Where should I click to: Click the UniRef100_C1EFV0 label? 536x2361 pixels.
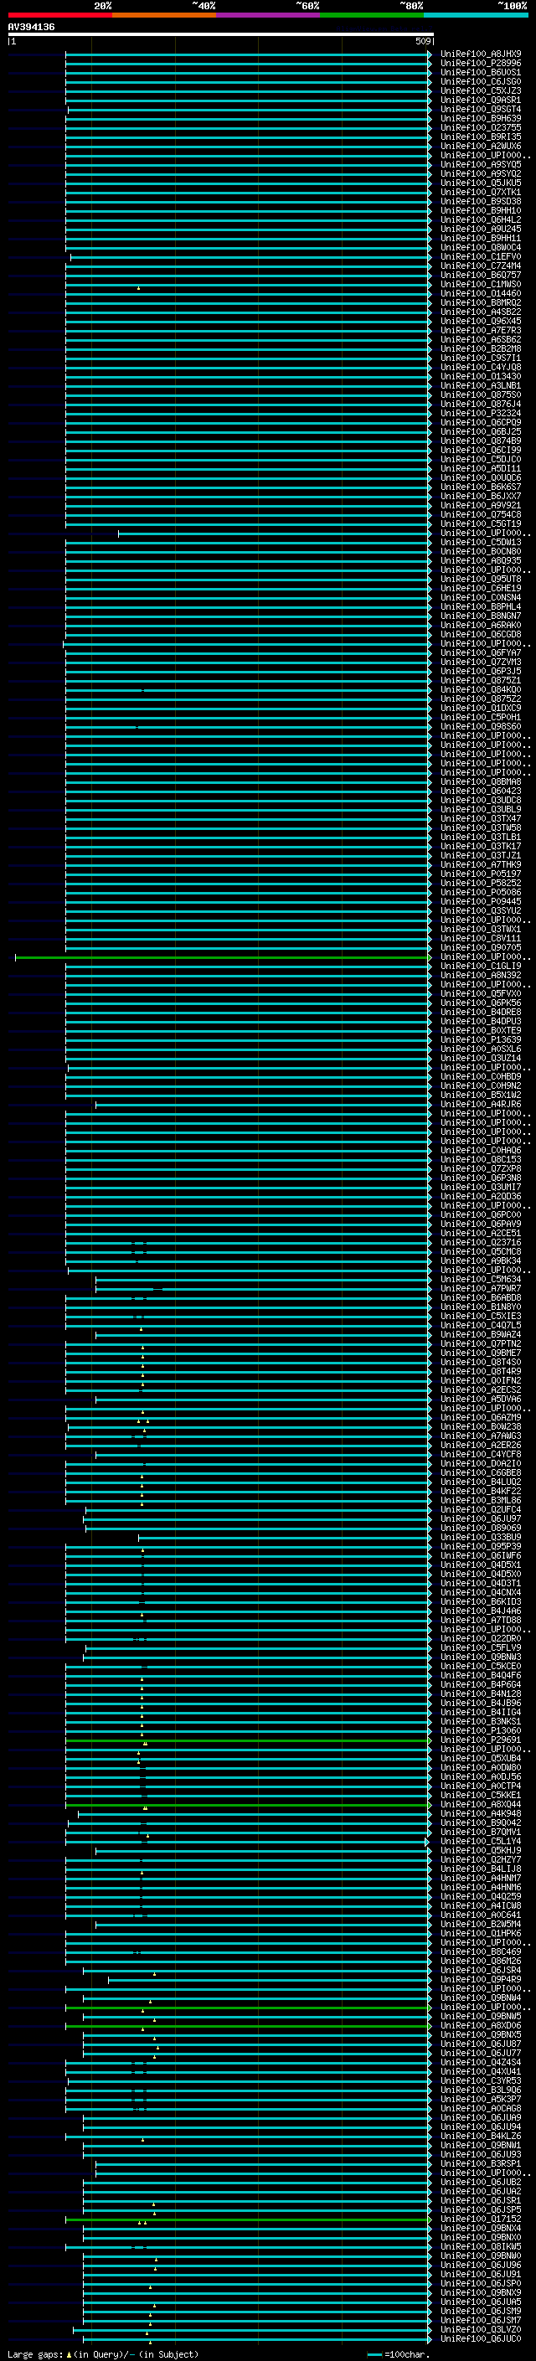coord(480,256)
